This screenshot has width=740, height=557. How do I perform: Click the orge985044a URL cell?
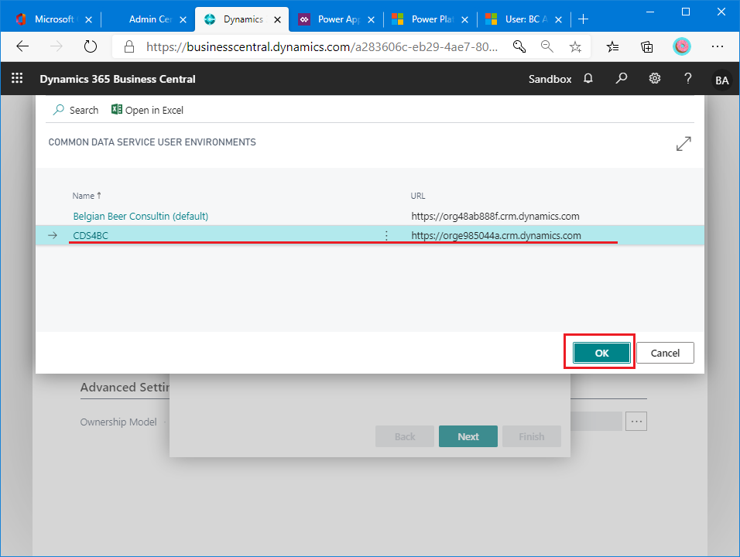(496, 235)
